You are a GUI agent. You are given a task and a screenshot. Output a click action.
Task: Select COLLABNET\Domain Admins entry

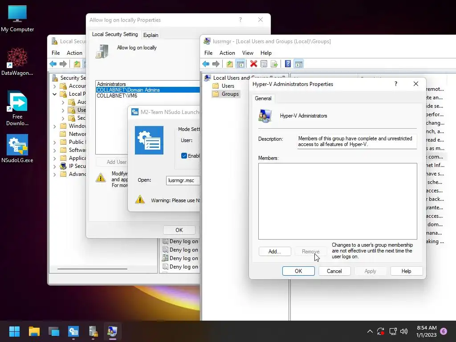click(148, 90)
